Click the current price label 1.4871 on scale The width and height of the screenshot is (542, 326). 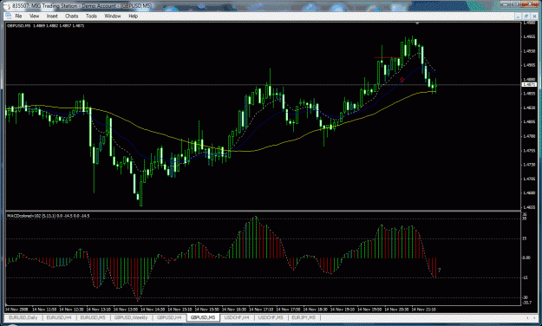point(529,84)
